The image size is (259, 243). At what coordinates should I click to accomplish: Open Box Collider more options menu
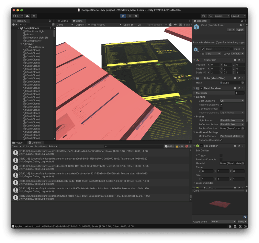point(243,146)
